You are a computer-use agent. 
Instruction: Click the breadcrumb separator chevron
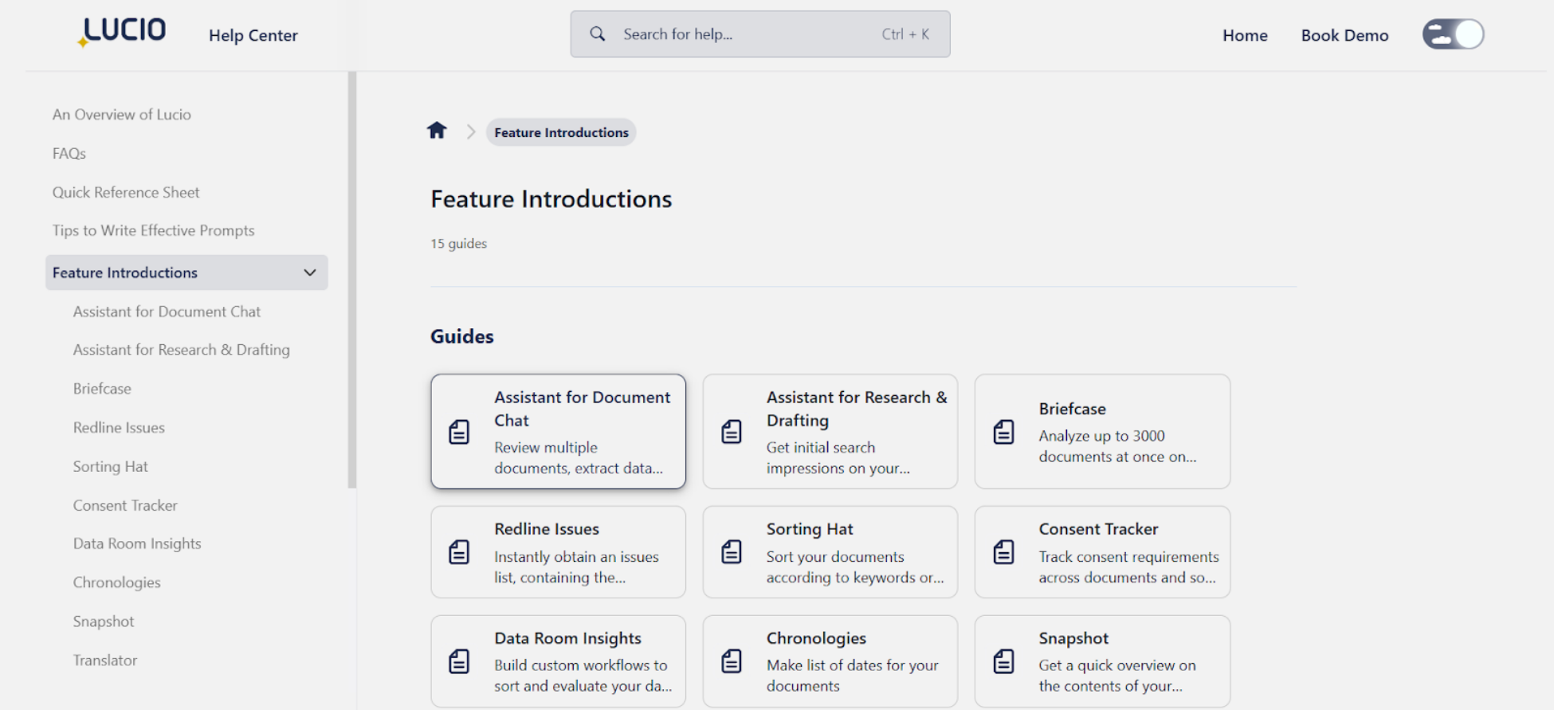[x=471, y=132]
